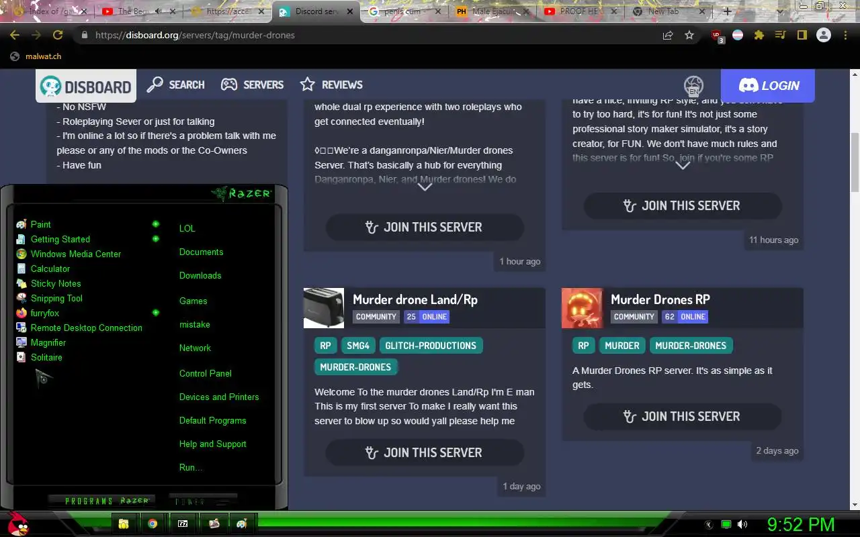860x537 pixels.
Task: Open Run... from start menu
Action: pyautogui.click(x=191, y=467)
